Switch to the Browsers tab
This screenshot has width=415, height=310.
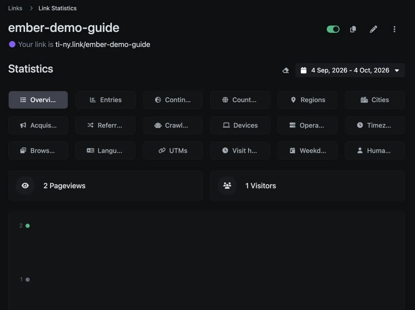click(38, 150)
